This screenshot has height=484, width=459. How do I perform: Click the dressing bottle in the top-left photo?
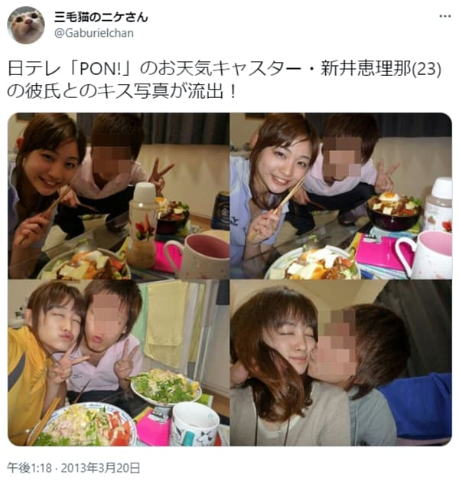(x=143, y=225)
